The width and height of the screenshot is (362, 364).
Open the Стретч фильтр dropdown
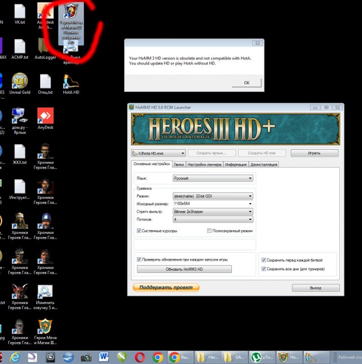pyautogui.click(x=213, y=211)
